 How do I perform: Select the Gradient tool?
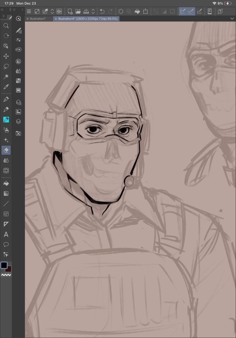6,193
